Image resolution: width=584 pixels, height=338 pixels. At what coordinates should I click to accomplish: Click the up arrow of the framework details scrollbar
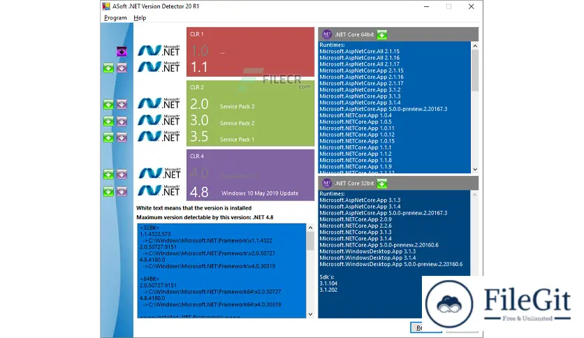[310, 228]
